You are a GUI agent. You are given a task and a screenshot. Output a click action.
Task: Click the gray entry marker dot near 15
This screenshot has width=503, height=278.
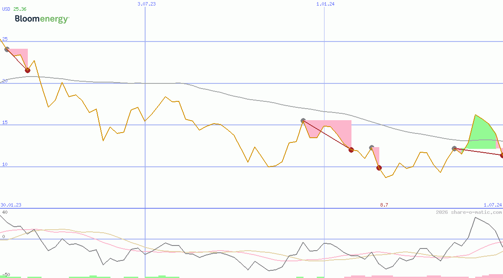pos(303,120)
